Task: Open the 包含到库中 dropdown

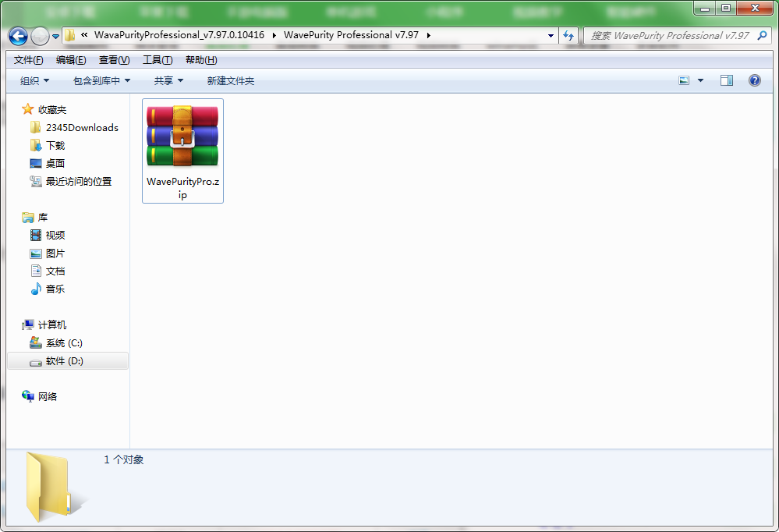Action: point(101,80)
